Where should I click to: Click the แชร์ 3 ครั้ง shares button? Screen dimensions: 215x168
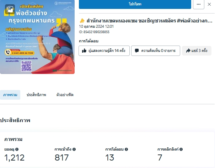pyautogui.click(x=197, y=51)
